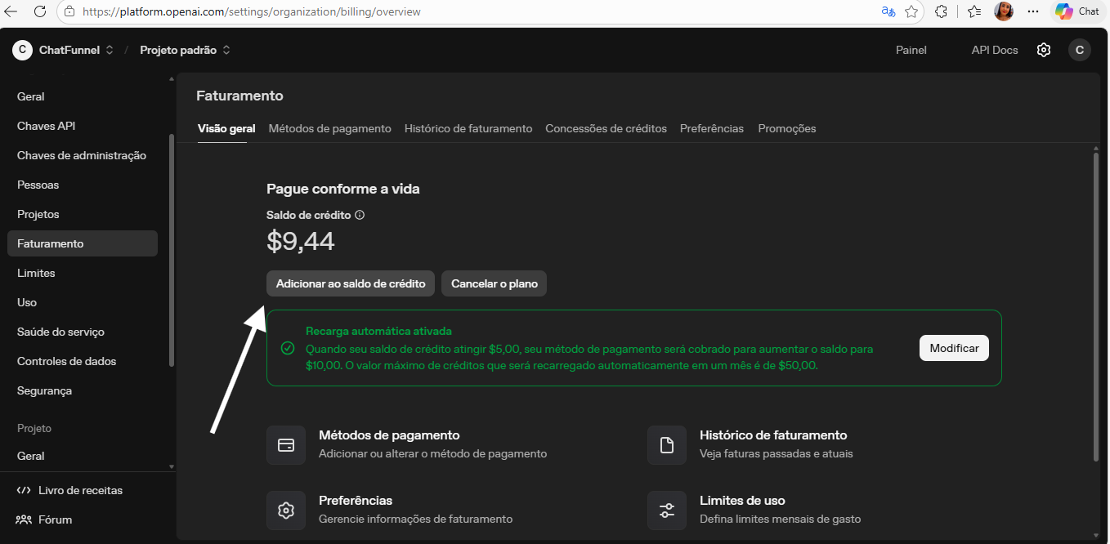Click credit balance info icon

coord(360,216)
